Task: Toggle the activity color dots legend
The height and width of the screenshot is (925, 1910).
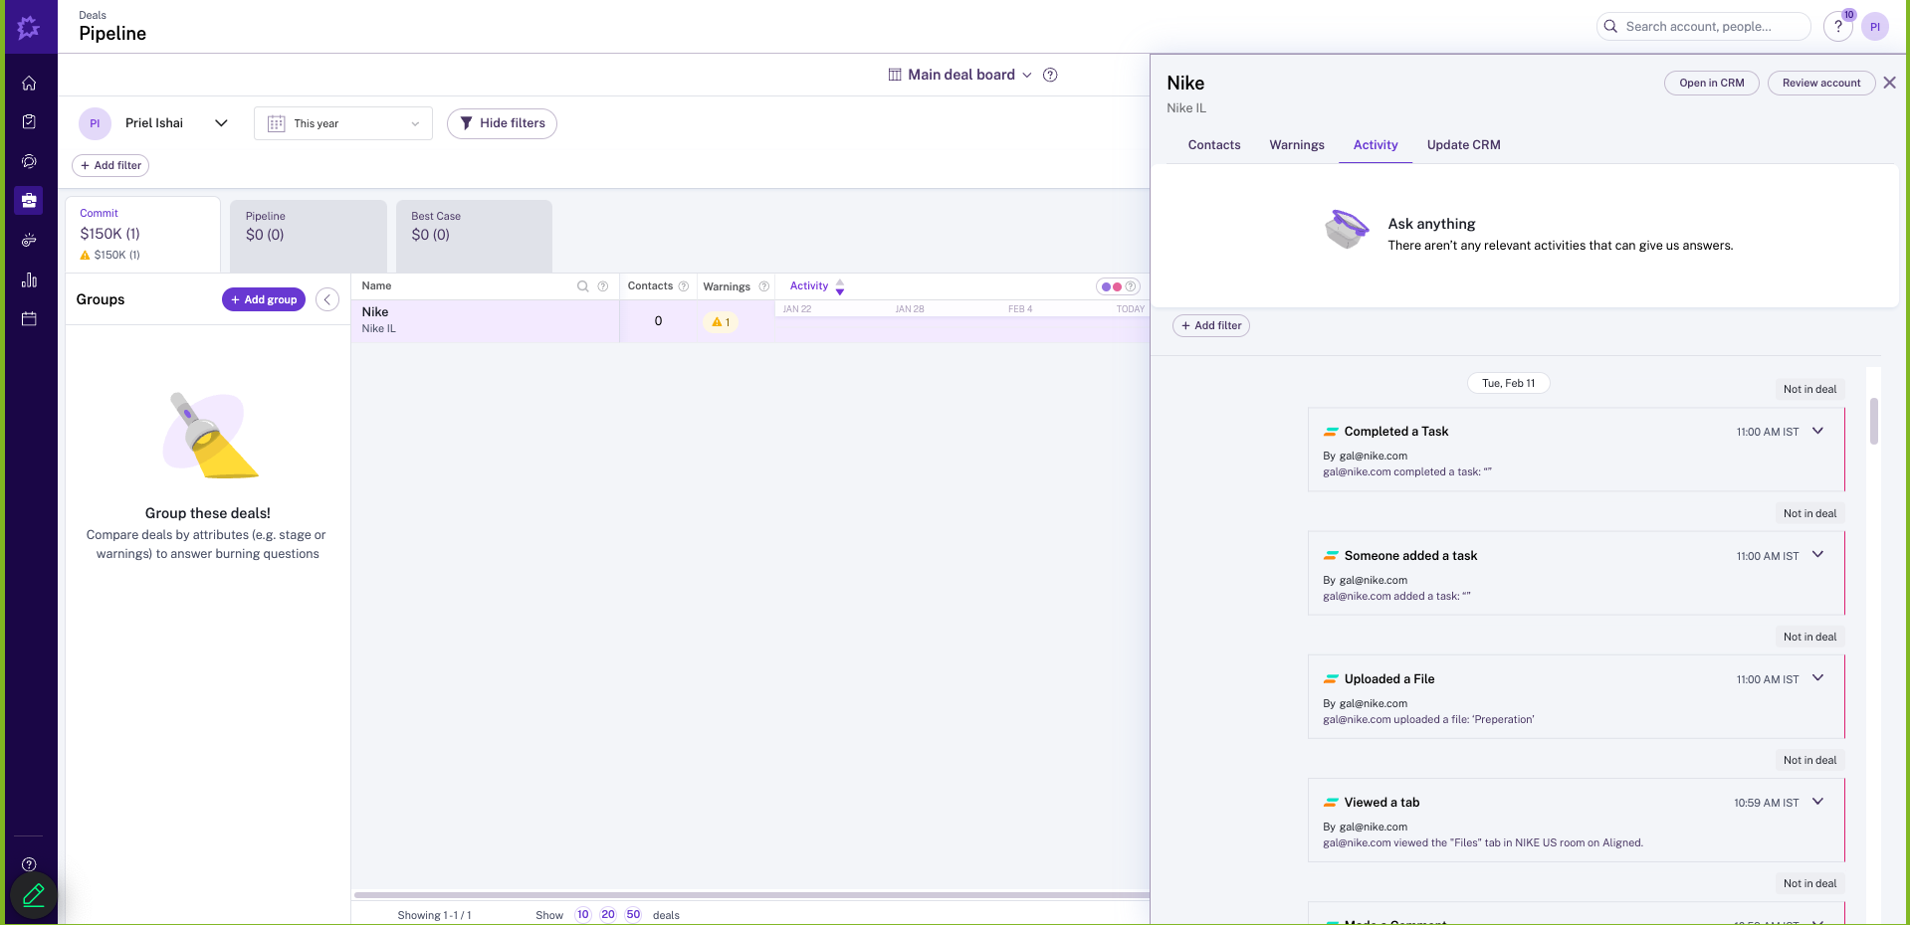Action: point(1112,286)
